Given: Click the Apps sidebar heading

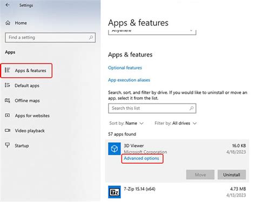Looking at the screenshot, I should (x=10, y=52).
